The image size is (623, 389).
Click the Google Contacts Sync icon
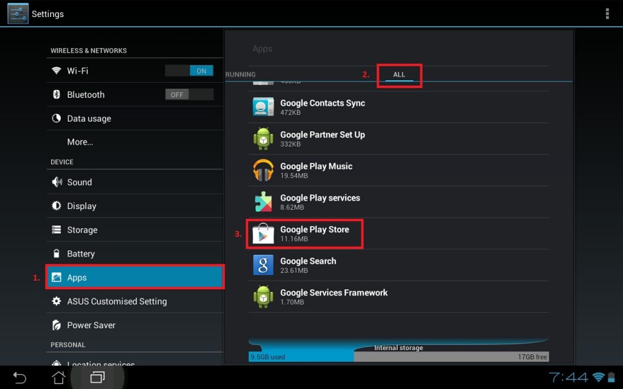pyautogui.click(x=263, y=107)
